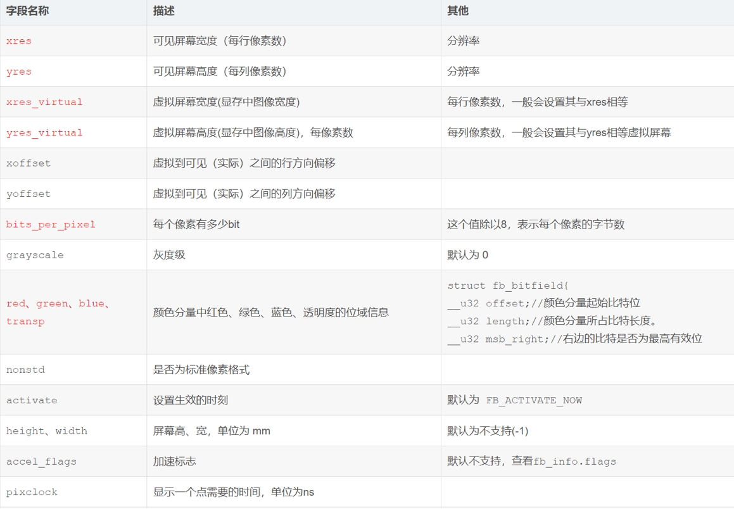The width and height of the screenshot is (734, 509).
Task: Select the pixclock field name
Action: [x=32, y=492]
